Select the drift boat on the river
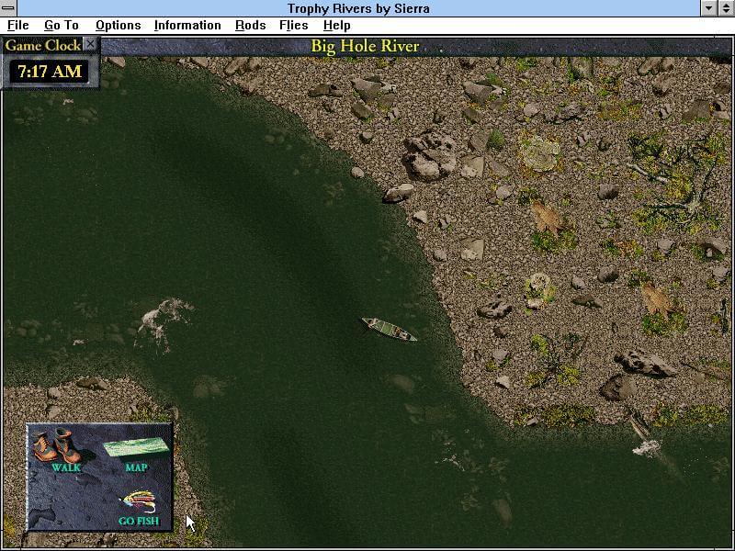This screenshot has width=735, height=551. point(389,330)
